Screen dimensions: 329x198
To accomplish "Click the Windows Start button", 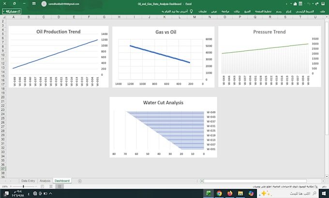I will pos(324,193).
